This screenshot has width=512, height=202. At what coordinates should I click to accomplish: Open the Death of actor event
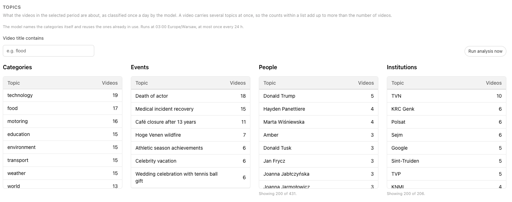click(191, 96)
